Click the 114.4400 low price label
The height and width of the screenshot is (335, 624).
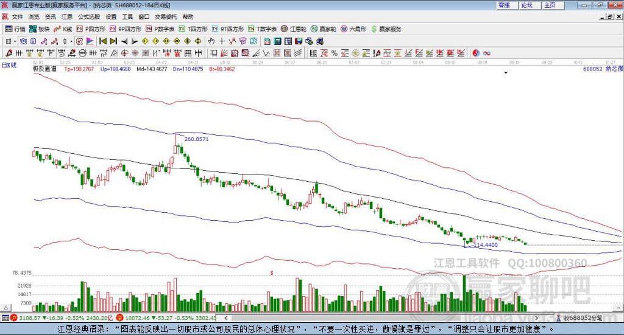[x=486, y=245]
